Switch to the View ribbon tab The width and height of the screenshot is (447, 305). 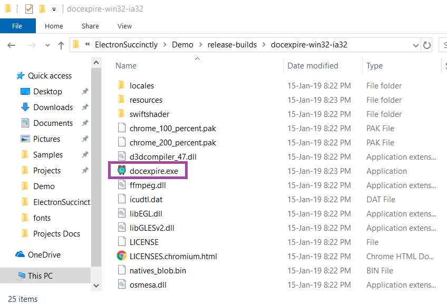[x=124, y=26]
